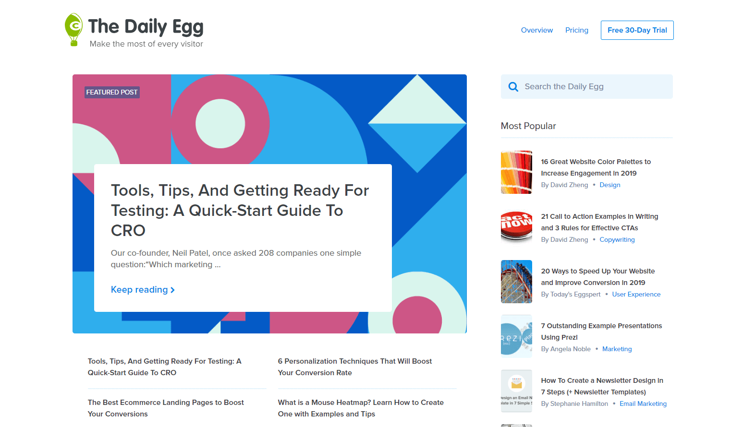Open the roller coaster article thumbnail
This screenshot has height=427, width=743.
(516, 282)
